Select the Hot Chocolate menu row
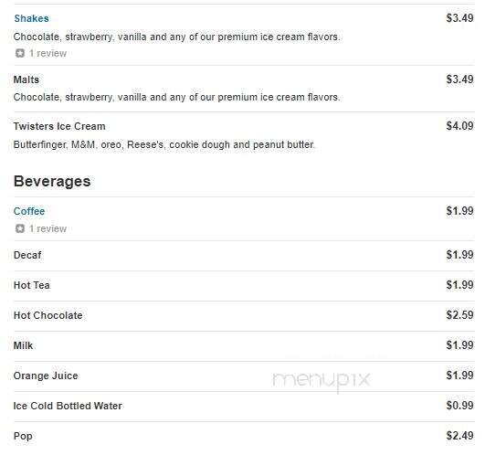Screen dimensions: 485x455 [x=244, y=315]
